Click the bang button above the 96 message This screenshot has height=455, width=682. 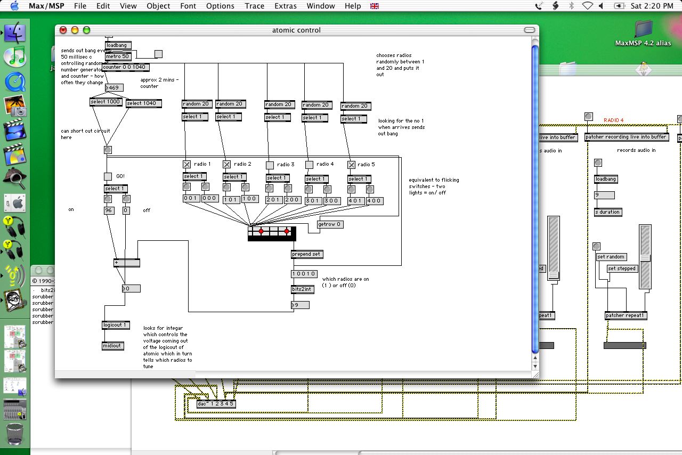pyautogui.click(x=108, y=199)
